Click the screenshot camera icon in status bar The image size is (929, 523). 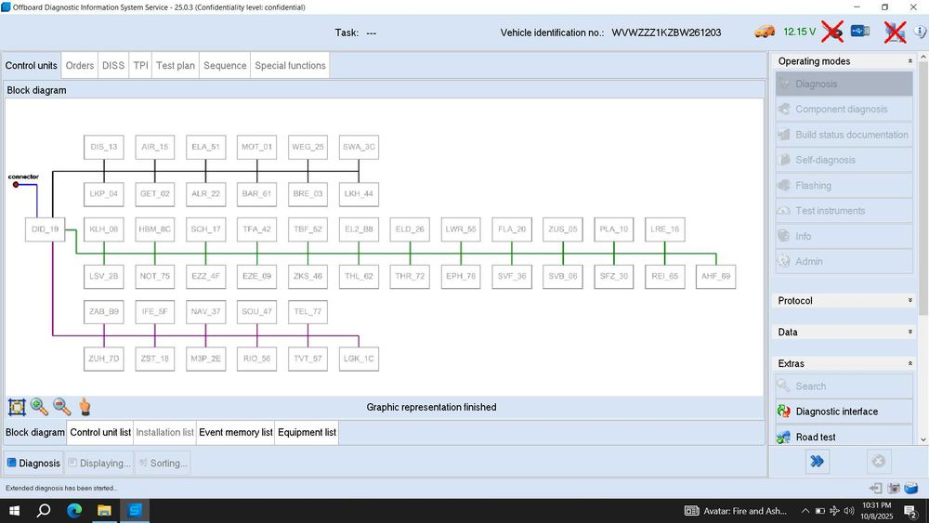click(x=894, y=488)
